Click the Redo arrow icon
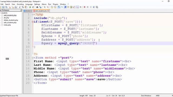173x97 pixels. click(x=33, y=7)
